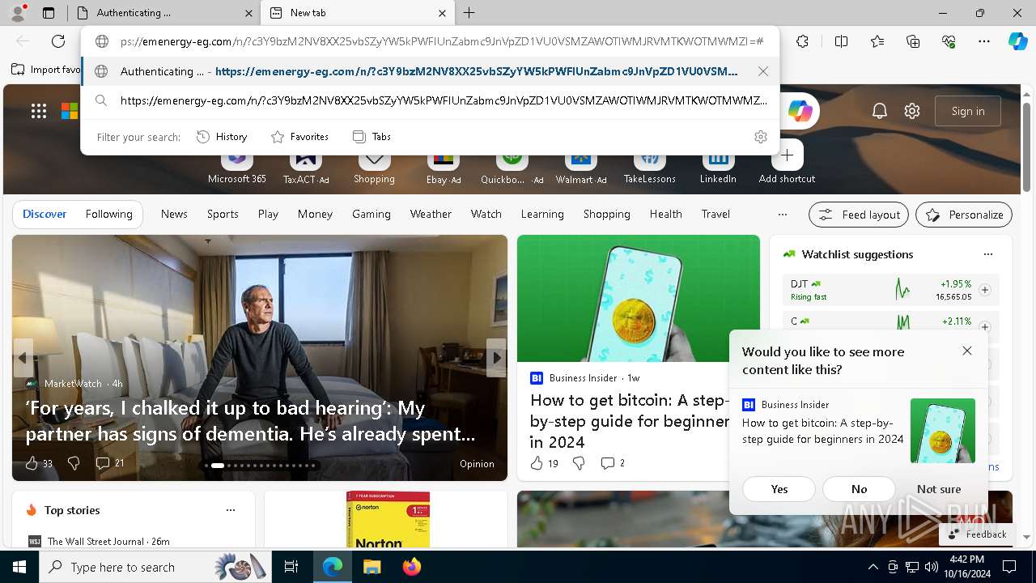Image resolution: width=1036 pixels, height=583 pixels.
Task: Remove the Authenticating suggestion from dropdown
Action: pos(763,71)
